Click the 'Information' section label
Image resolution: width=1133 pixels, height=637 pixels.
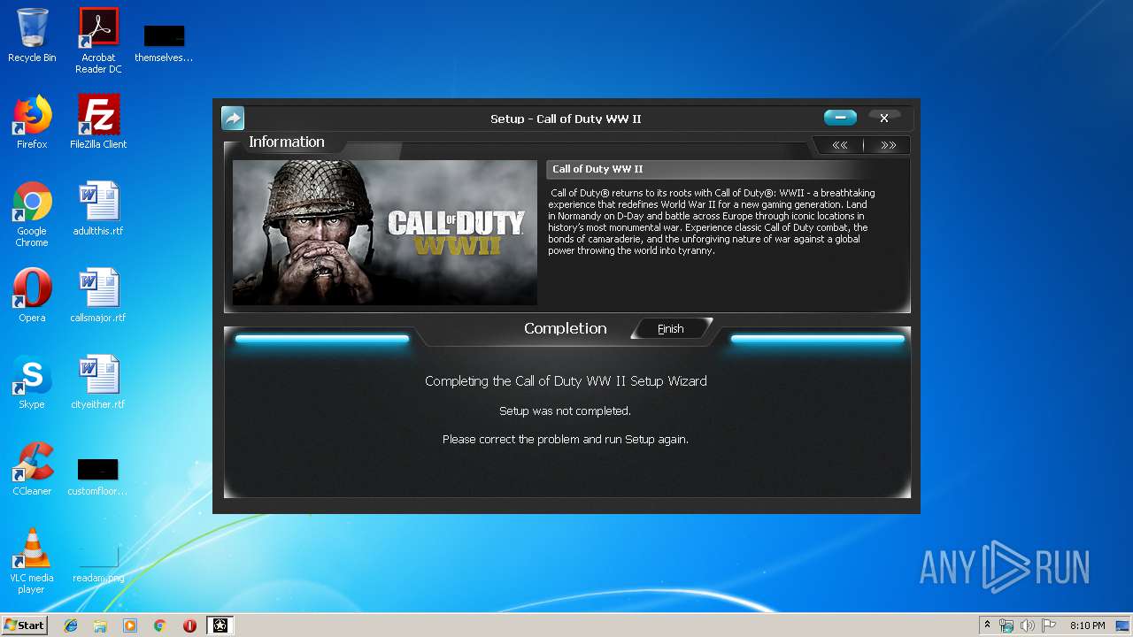287,142
